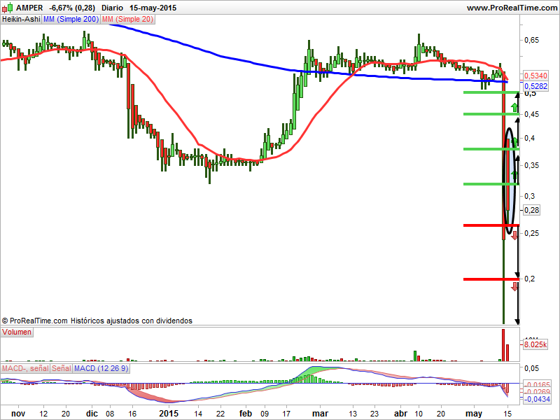Open the Volumen panel label
The width and height of the screenshot is (560, 420).
coord(17,332)
